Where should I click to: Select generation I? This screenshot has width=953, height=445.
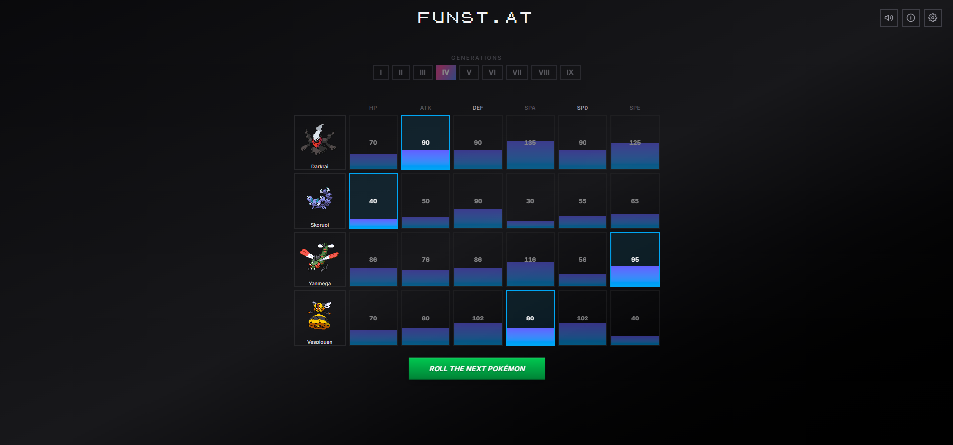click(381, 72)
